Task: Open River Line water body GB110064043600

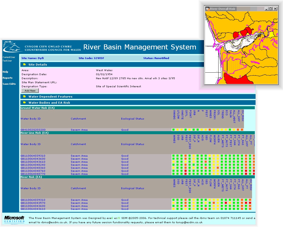Action: (33, 159)
